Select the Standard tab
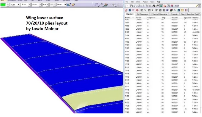 pyautogui.click(x=130, y=14)
